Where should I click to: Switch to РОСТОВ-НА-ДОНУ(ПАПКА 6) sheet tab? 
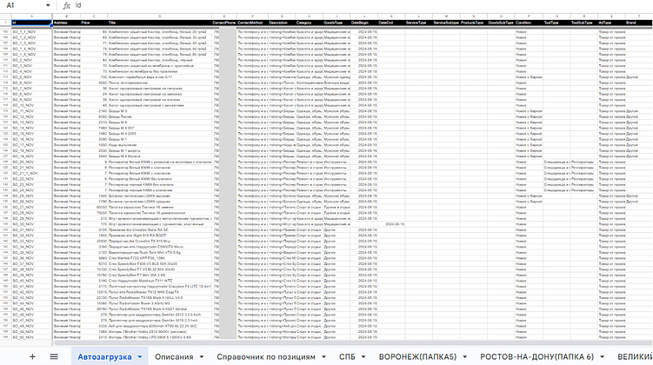[536, 356]
